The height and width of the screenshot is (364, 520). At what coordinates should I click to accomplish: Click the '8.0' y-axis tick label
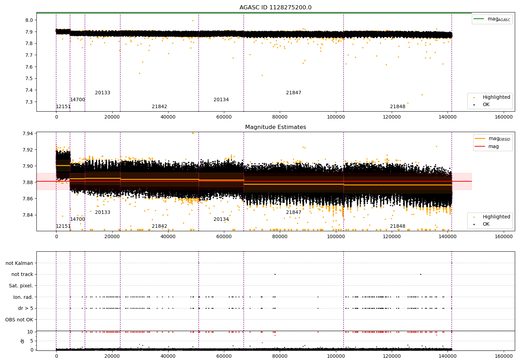click(x=29, y=20)
